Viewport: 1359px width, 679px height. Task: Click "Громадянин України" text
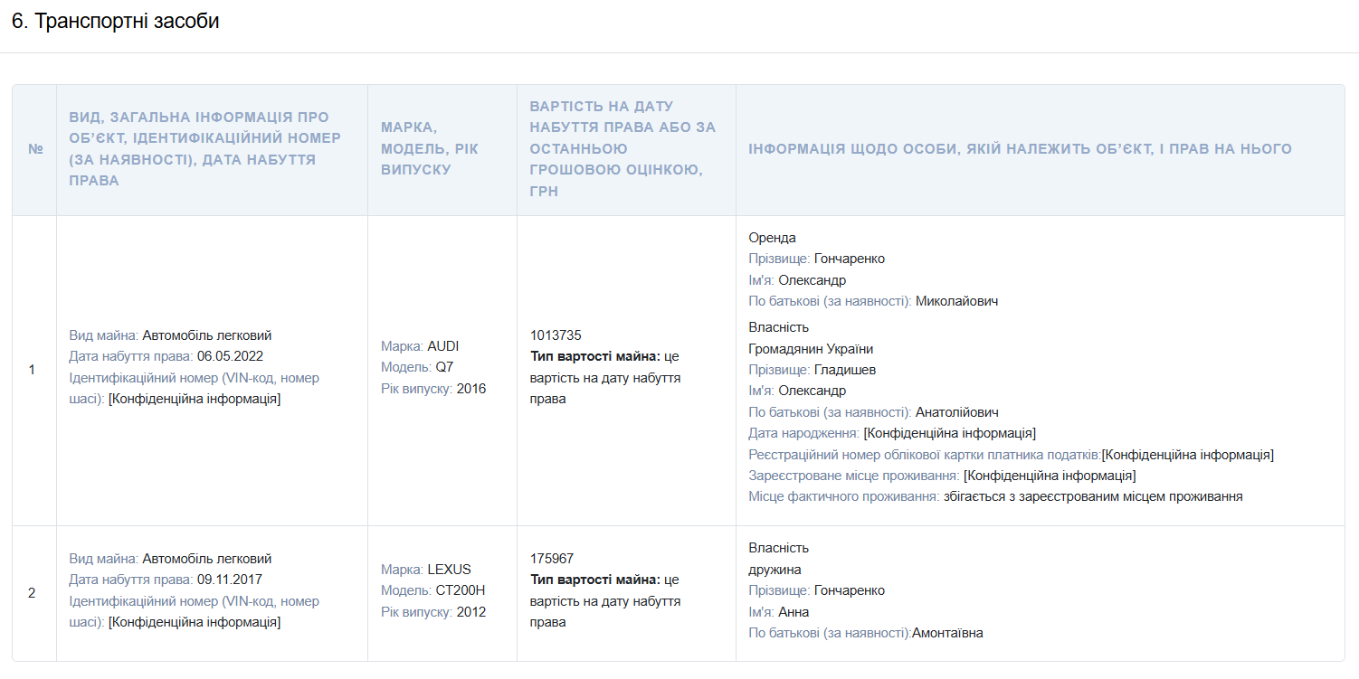811,349
